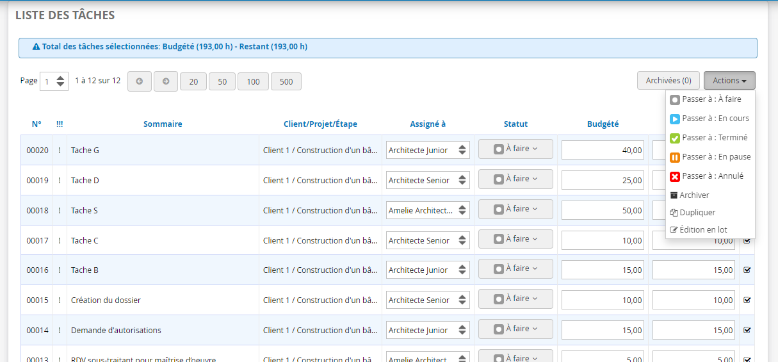Viewport: 778px width, 362px height.
Task: Sort by N° column header
Action: pos(36,124)
